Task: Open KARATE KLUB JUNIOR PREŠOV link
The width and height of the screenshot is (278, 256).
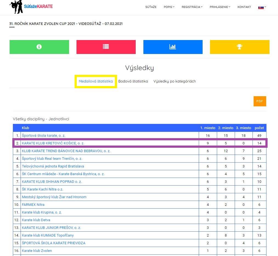Action: [x=52, y=228]
